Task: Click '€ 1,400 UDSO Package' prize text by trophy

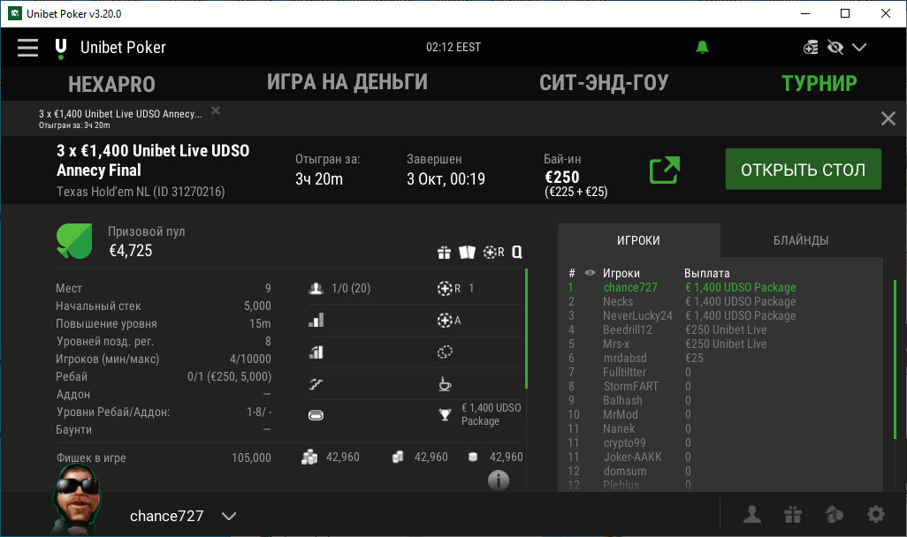Action: coord(492,414)
